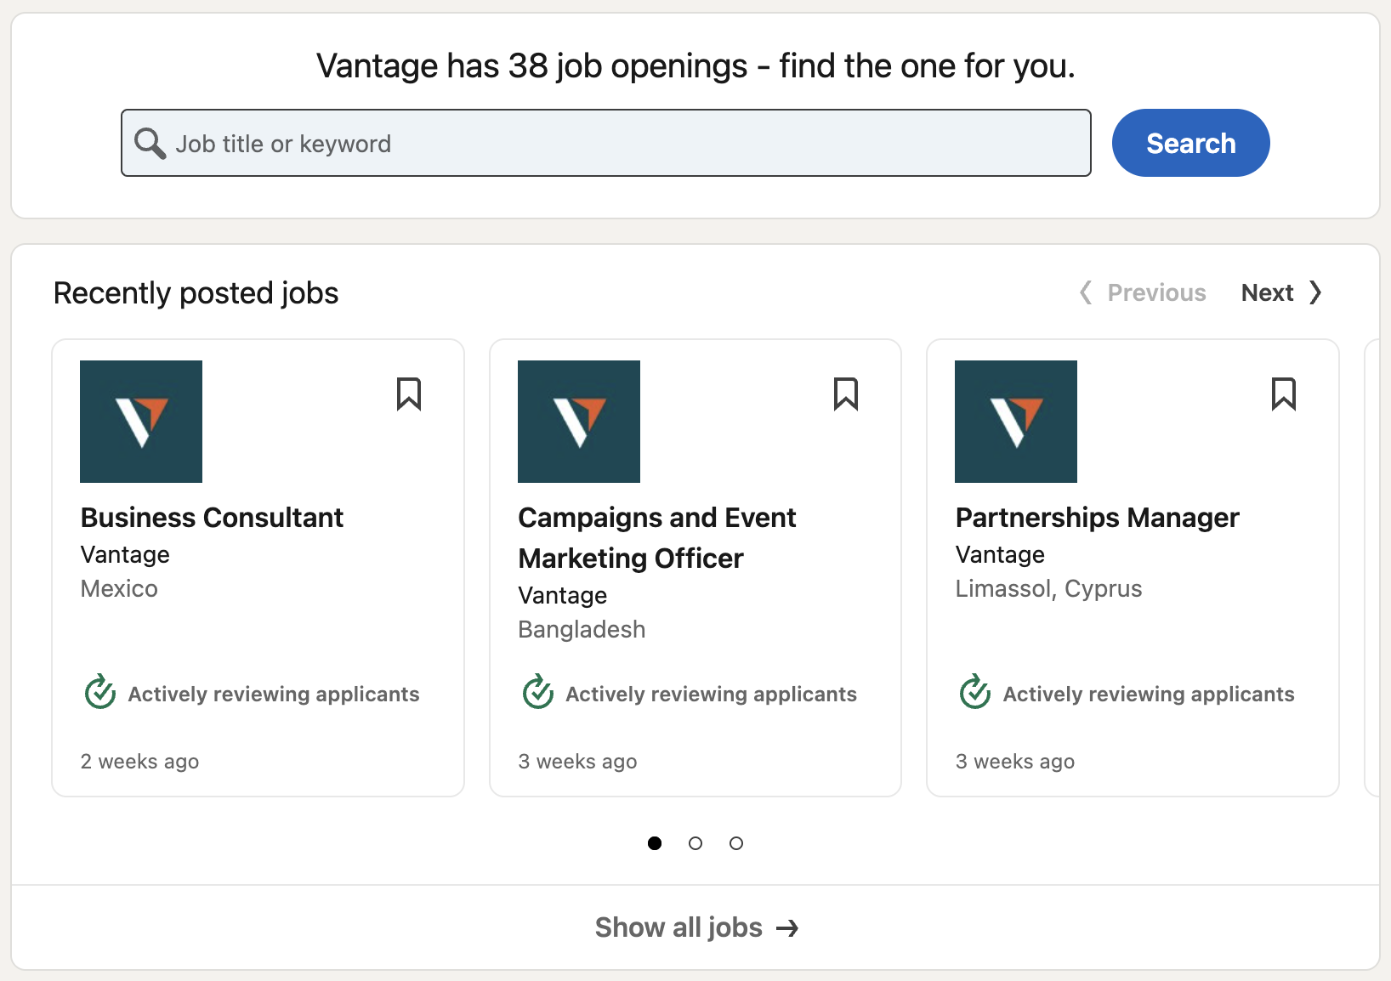This screenshot has height=981, width=1391.
Task: Select the second carousel page dot
Action: (695, 843)
